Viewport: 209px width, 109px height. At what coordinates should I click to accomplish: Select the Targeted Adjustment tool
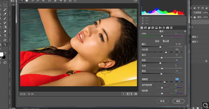coord(43,1)
